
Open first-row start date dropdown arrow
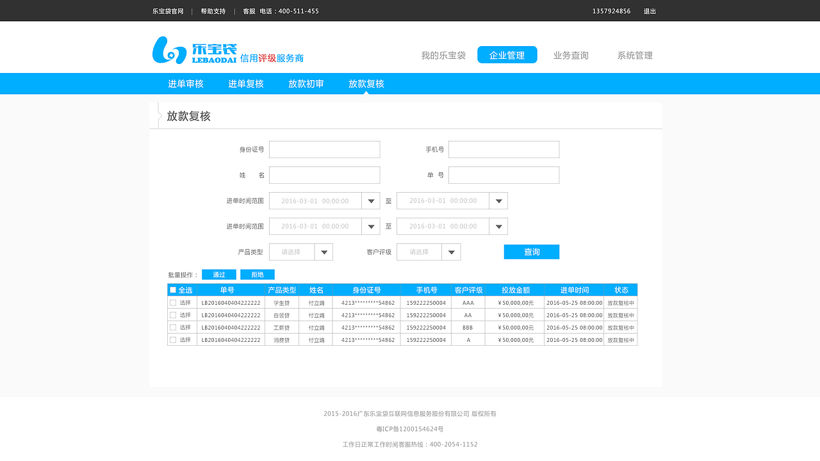371,201
